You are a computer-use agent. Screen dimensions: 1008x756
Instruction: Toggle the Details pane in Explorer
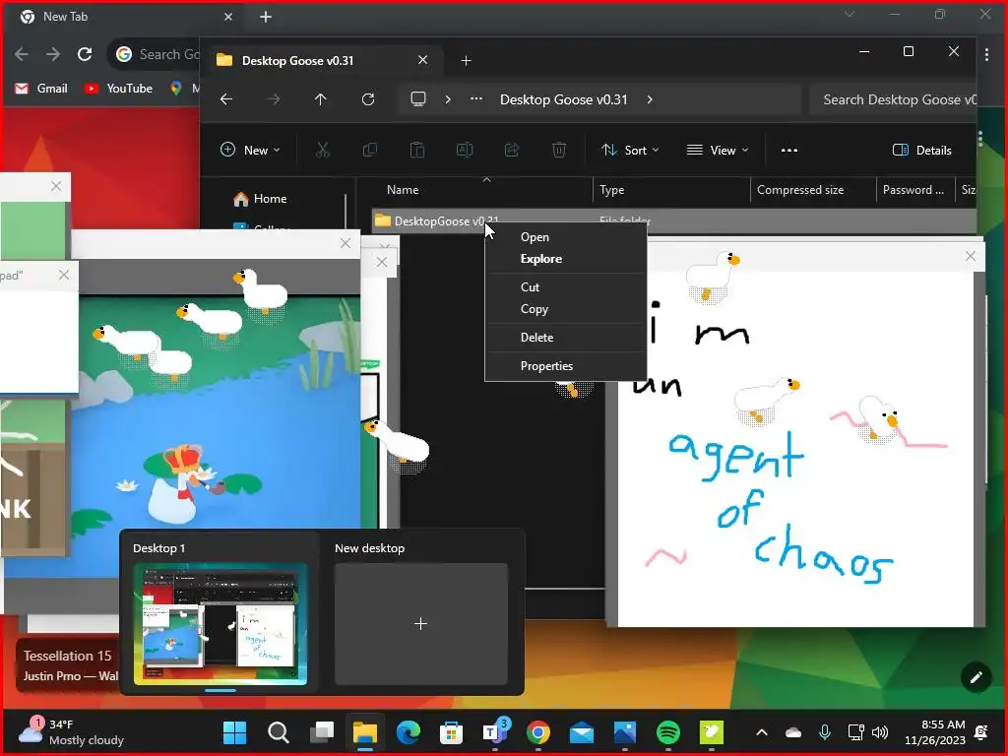(x=921, y=151)
